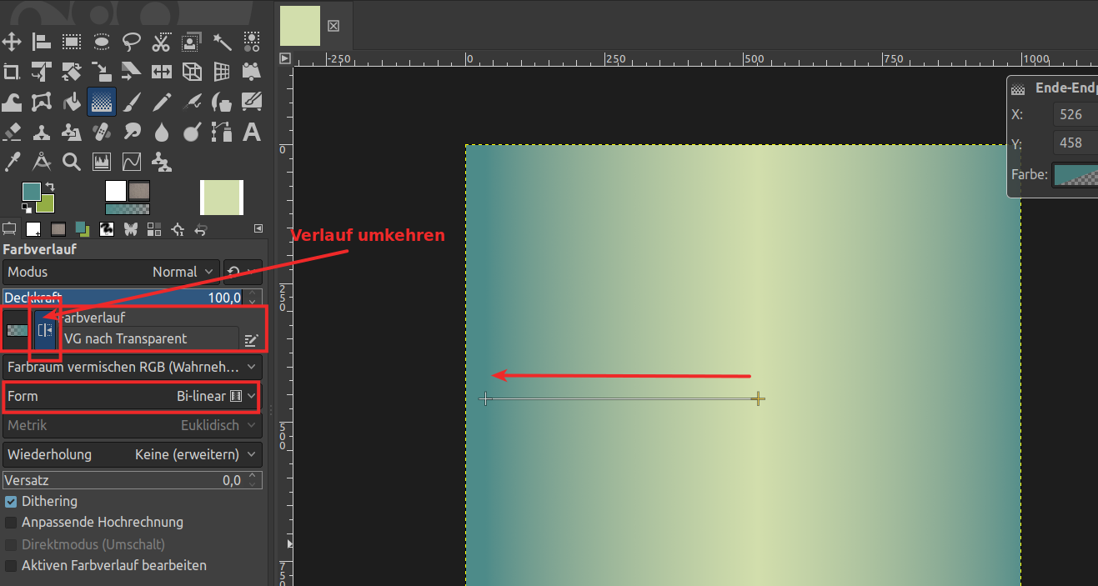Select the Perspective grid tool
The width and height of the screenshot is (1098, 586).
tap(222, 71)
